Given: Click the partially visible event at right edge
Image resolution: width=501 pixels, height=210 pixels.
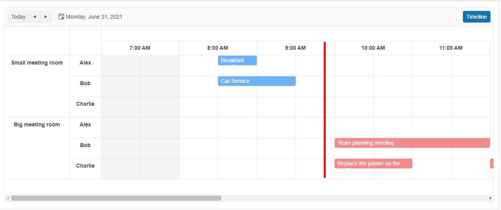Looking at the screenshot, I should tap(492, 163).
